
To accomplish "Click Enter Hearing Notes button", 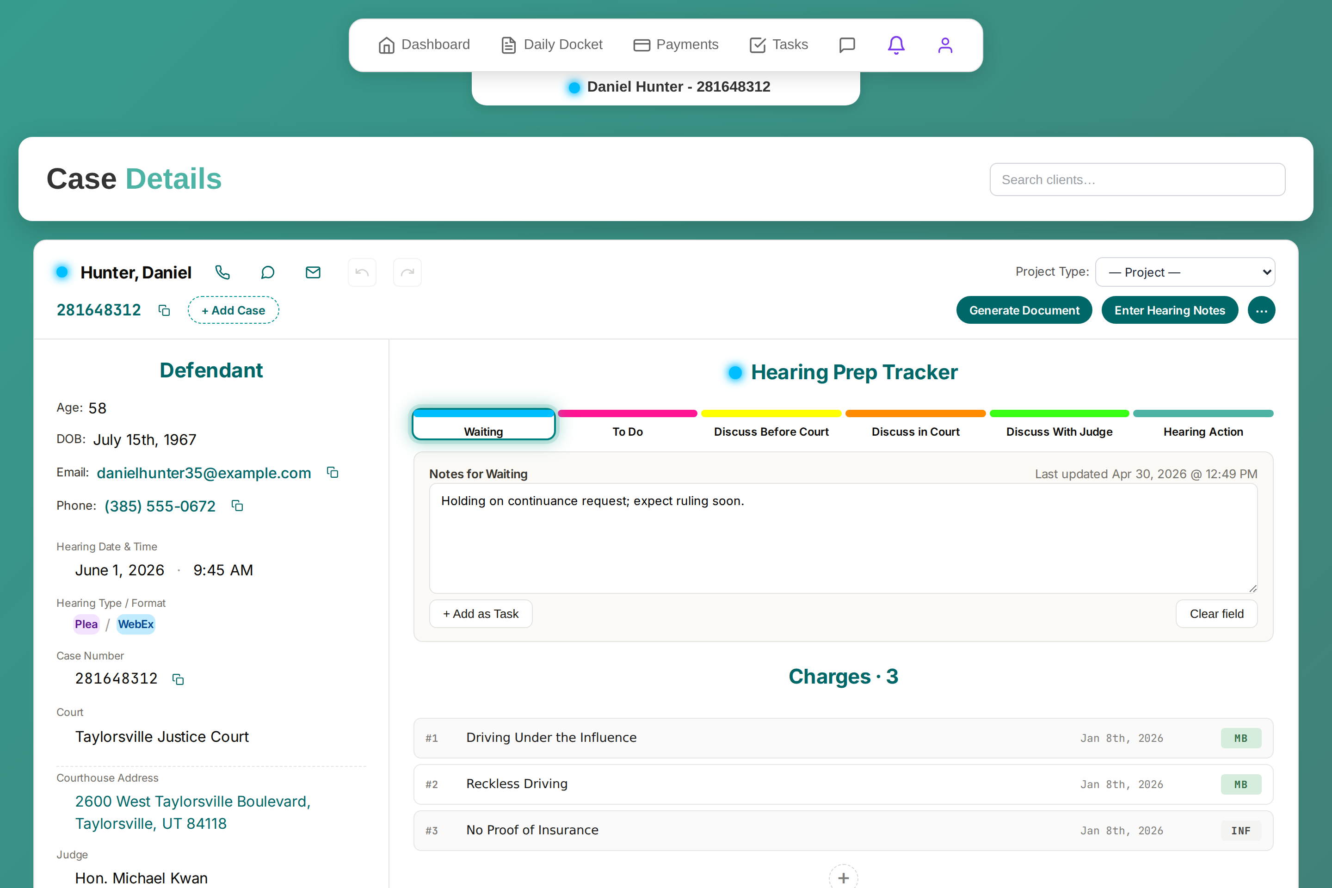I will [1170, 310].
